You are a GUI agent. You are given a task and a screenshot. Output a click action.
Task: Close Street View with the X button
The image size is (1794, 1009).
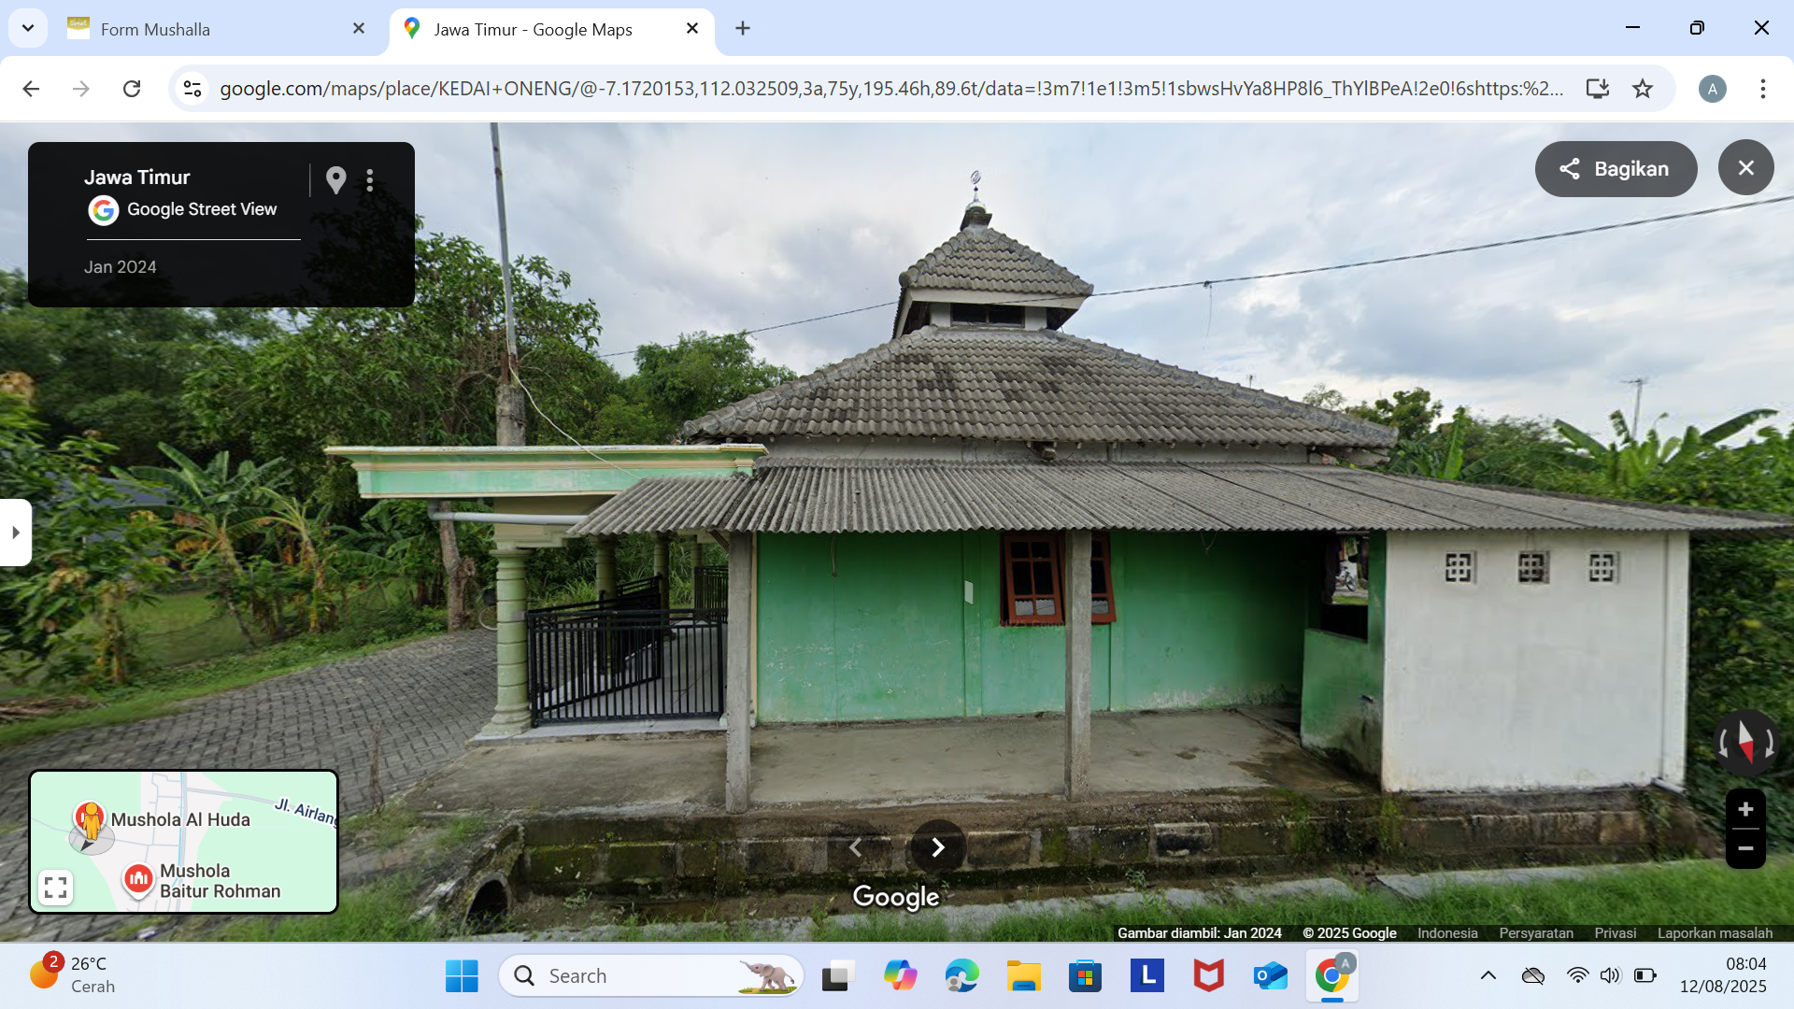(1745, 168)
